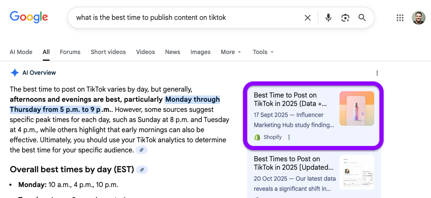Viewport: 431px width, 198px height.
Task: Expand the More search filters dropdown
Action: (231, 52)
